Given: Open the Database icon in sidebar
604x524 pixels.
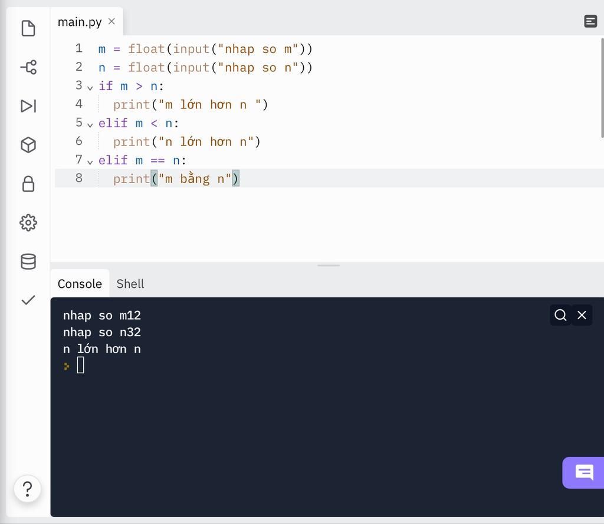Looking at the screenshot, I should (x=28, y=261).
